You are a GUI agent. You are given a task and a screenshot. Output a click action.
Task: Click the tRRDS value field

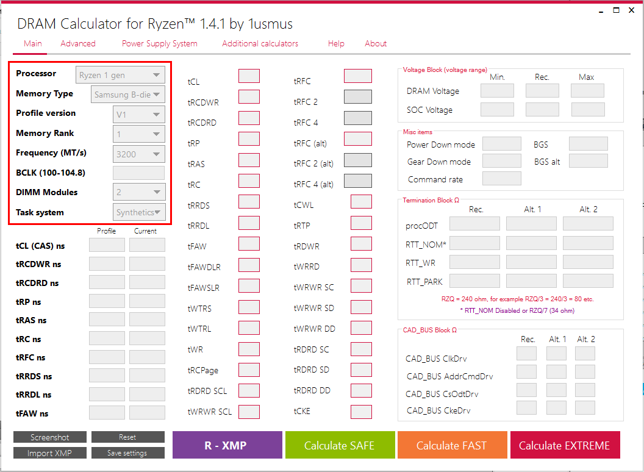249,202
